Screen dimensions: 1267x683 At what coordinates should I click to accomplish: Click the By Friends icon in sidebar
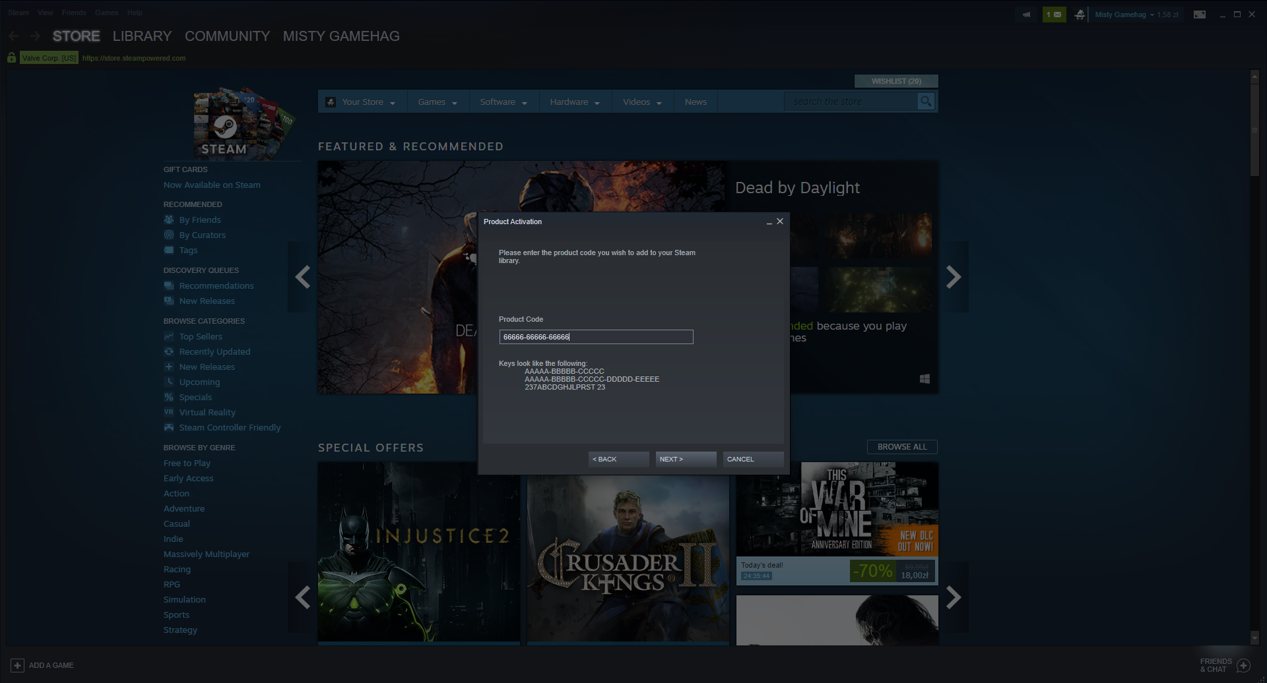(169, 220)
